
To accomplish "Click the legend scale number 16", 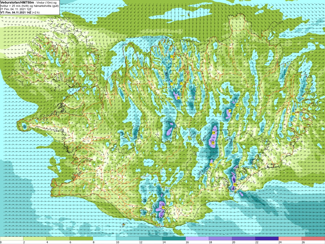I will coord(187,242).
